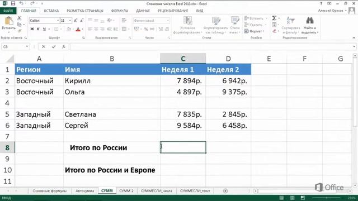The image size is (358, 201).
Task: Open the Calibri font name dropdown
Action: (58, 21)
